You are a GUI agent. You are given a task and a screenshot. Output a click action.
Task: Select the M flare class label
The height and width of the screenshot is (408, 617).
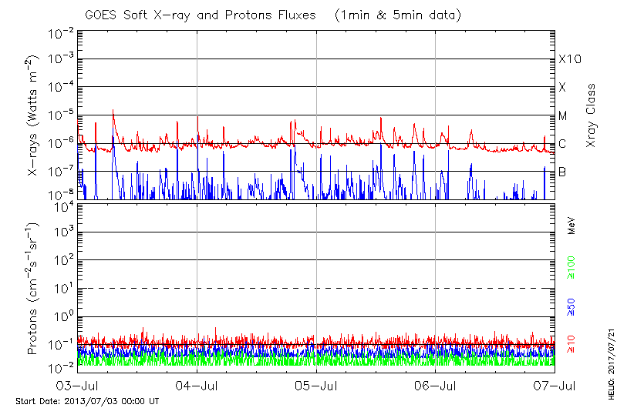click(x=562, y=115)
